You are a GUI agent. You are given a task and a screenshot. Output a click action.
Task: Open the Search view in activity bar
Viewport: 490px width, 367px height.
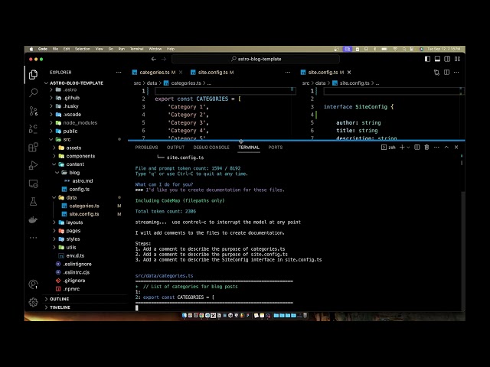[33, 93]
